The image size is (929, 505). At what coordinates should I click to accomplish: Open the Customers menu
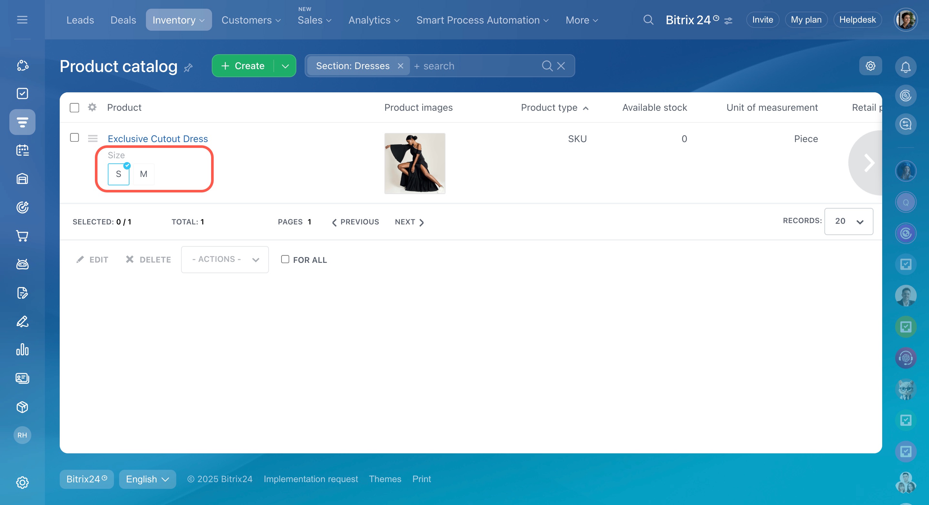tap(250, 20)
